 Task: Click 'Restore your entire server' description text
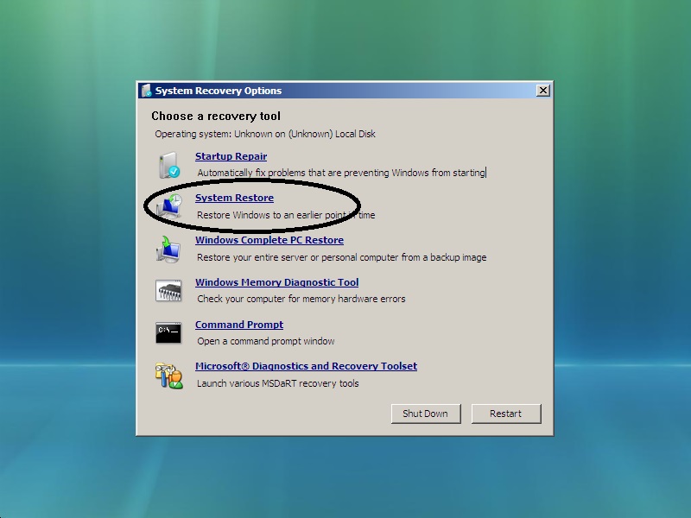tap(341, 257)
